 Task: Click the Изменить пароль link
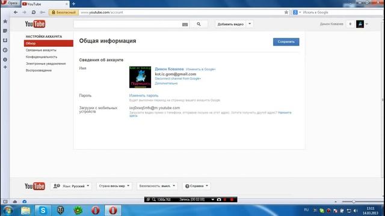(x=144, y=95)
